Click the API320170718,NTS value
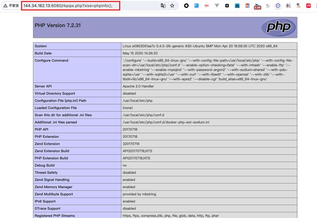The width and height of the screenshot is (317, 218). click(137, 151)
